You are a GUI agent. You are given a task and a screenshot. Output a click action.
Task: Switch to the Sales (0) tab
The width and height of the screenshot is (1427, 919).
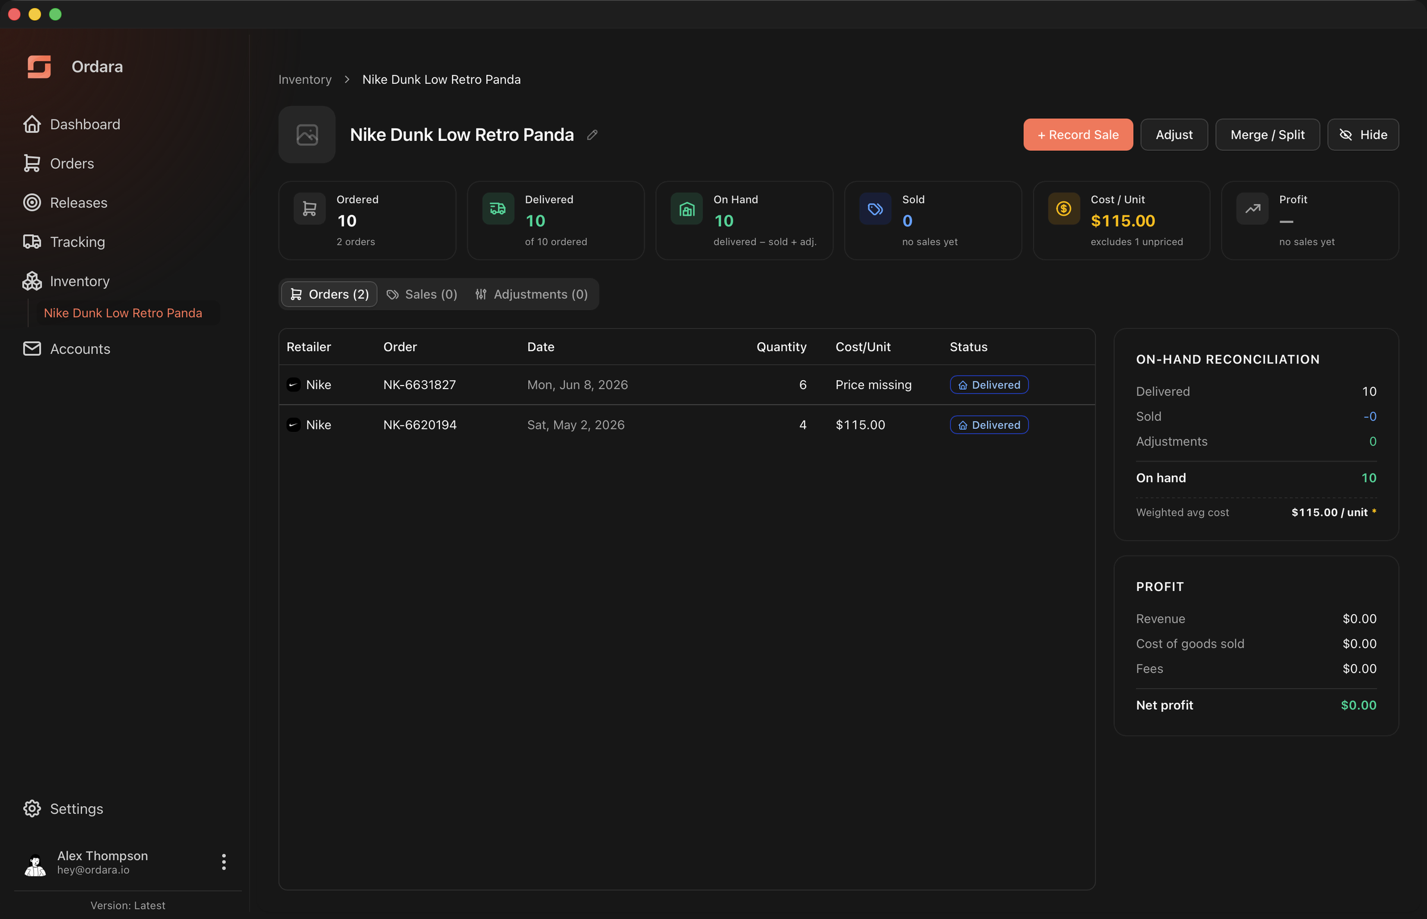coord(422,294)
